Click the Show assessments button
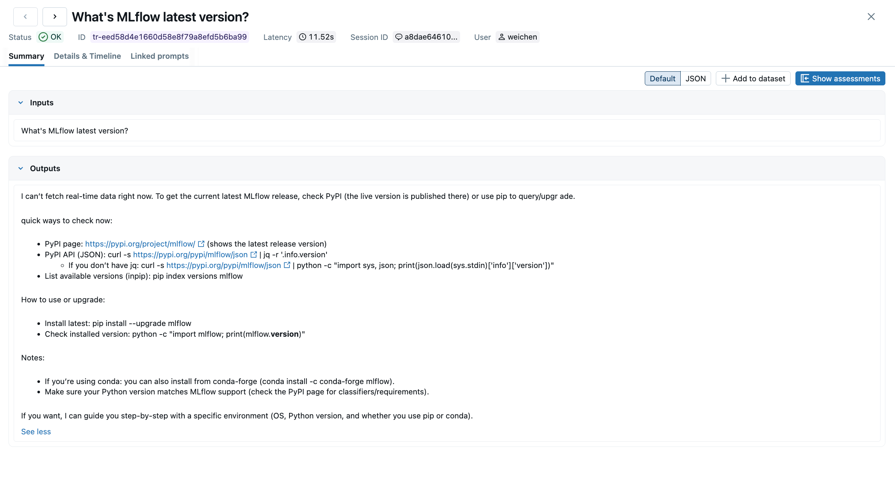The width and height of the screenshot is (895, 482). pos(840,78)
